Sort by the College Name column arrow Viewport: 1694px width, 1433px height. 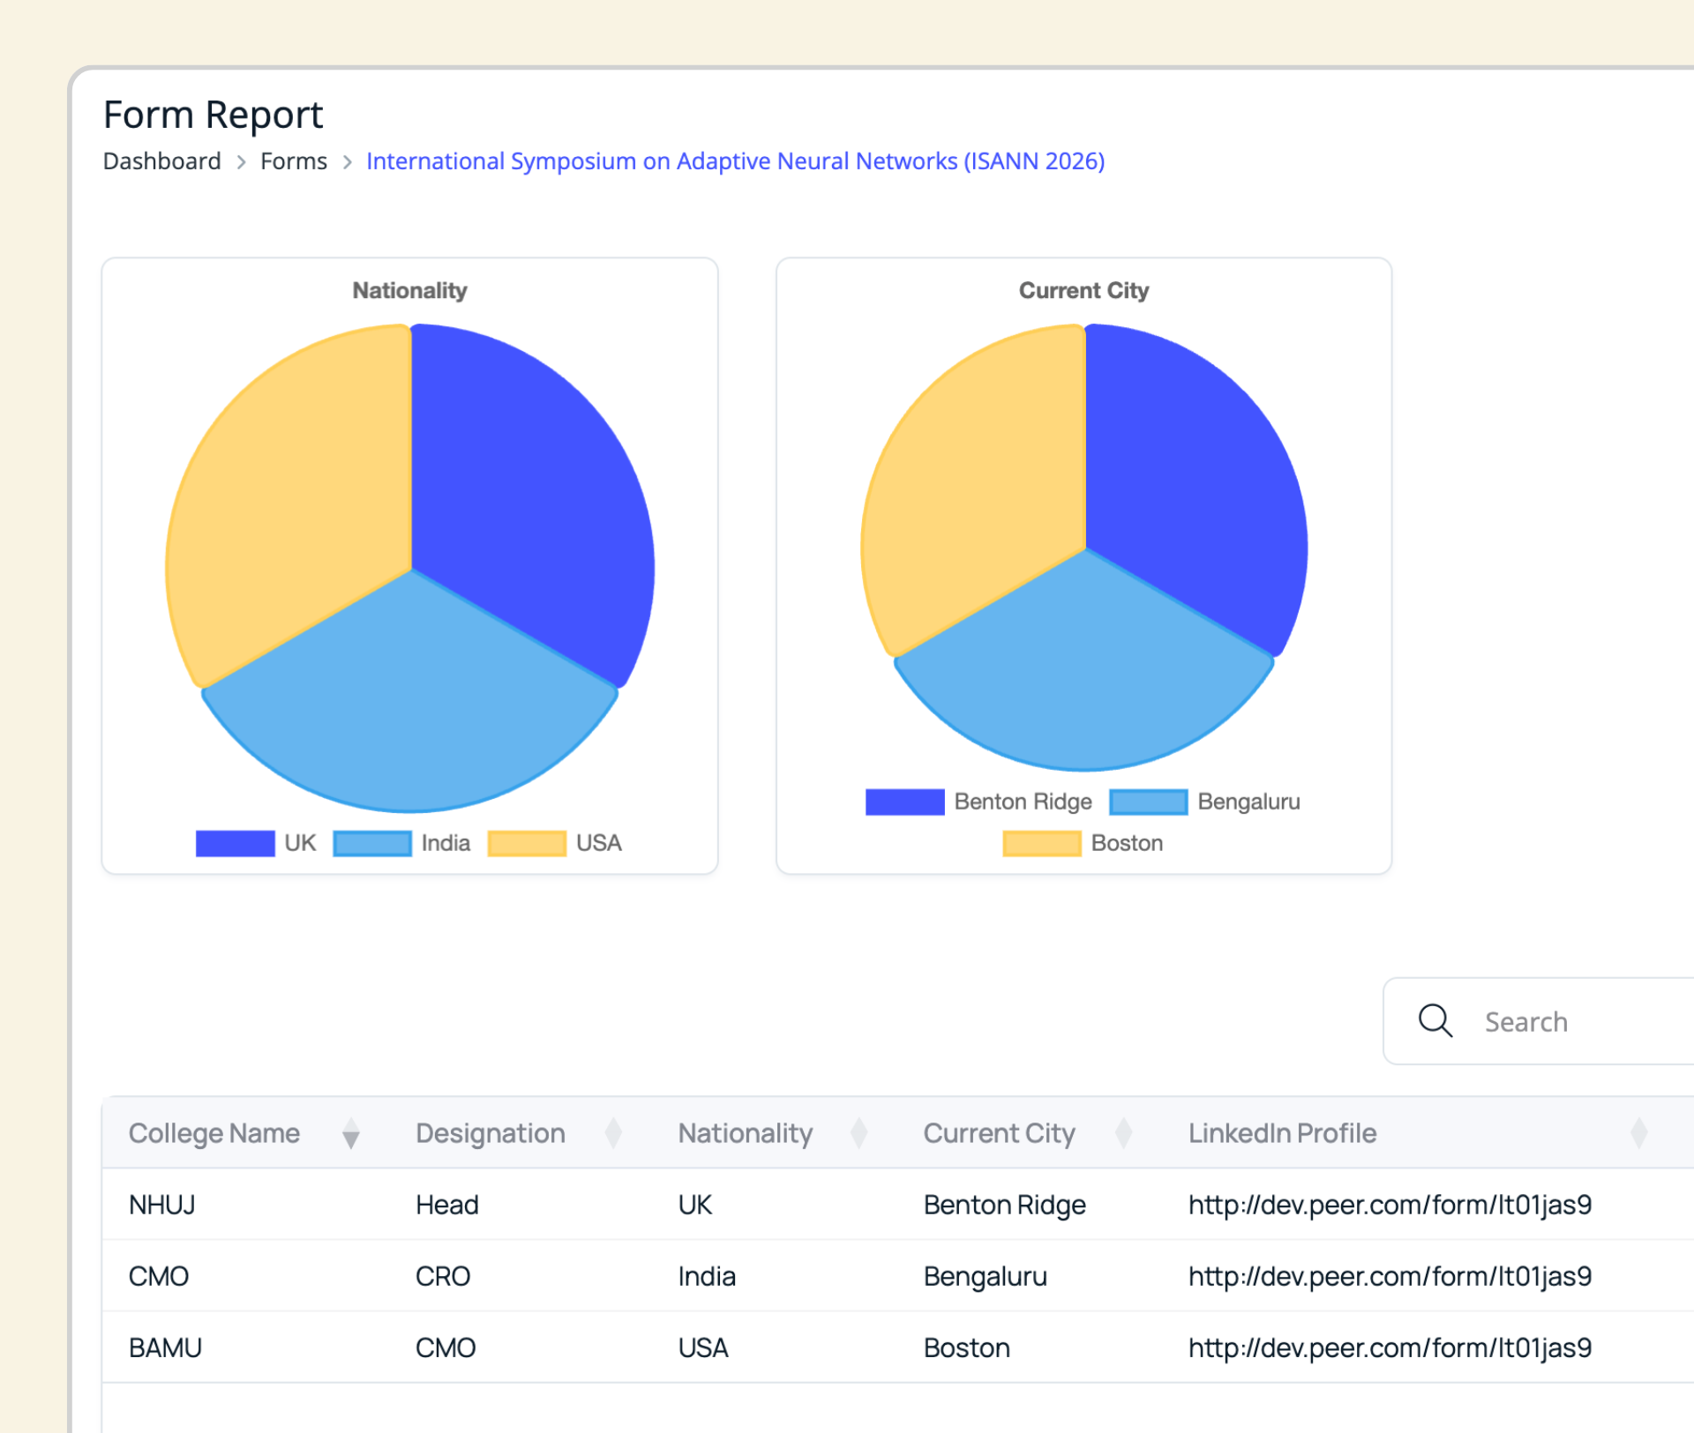350,1133
